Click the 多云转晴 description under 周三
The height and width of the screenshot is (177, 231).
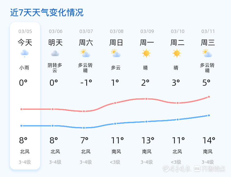click(207, 68)
